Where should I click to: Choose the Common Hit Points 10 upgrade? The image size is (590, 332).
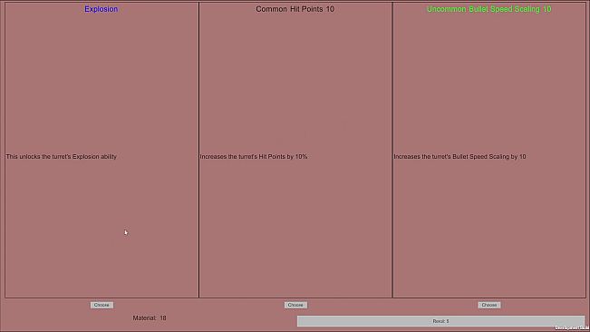click(295, 305)
